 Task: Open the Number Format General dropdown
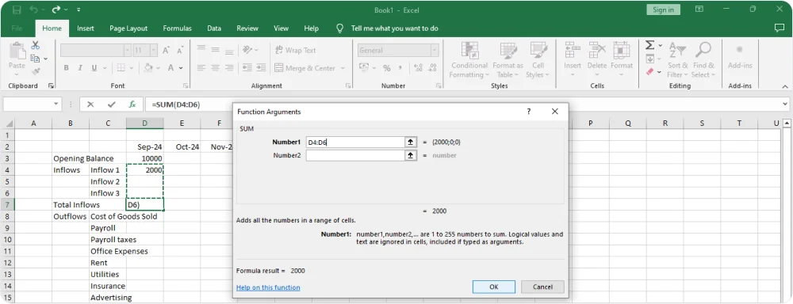[435, 50]
